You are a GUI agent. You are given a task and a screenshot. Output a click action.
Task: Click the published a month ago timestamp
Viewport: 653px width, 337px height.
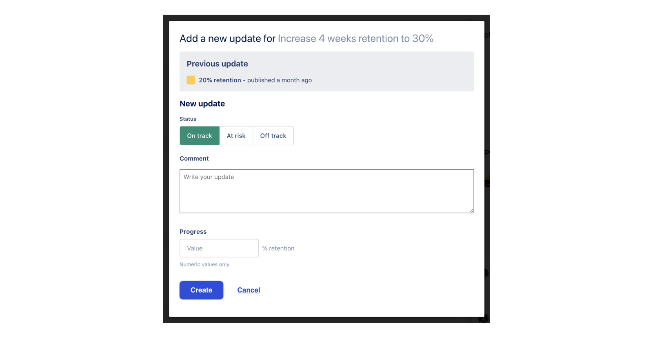click(280, 80)
